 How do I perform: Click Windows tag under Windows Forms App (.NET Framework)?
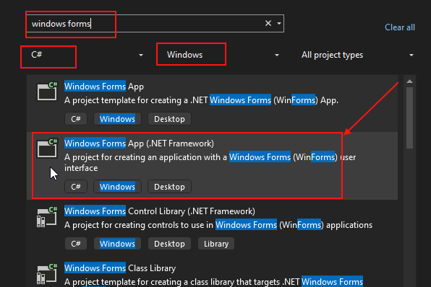(x=117, y=187)
